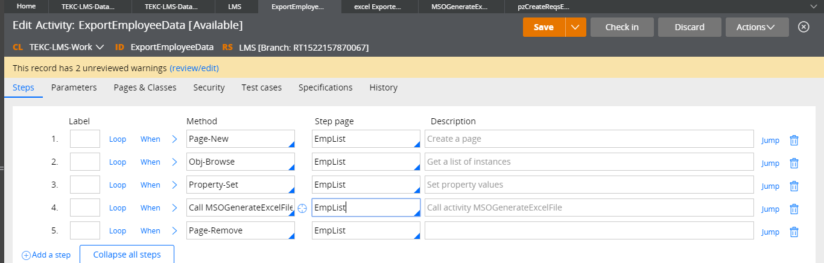The height and width of the screenshot is (263, 824).
Task: Click the Label field of step 2
Action: click(x=85, y=162)
